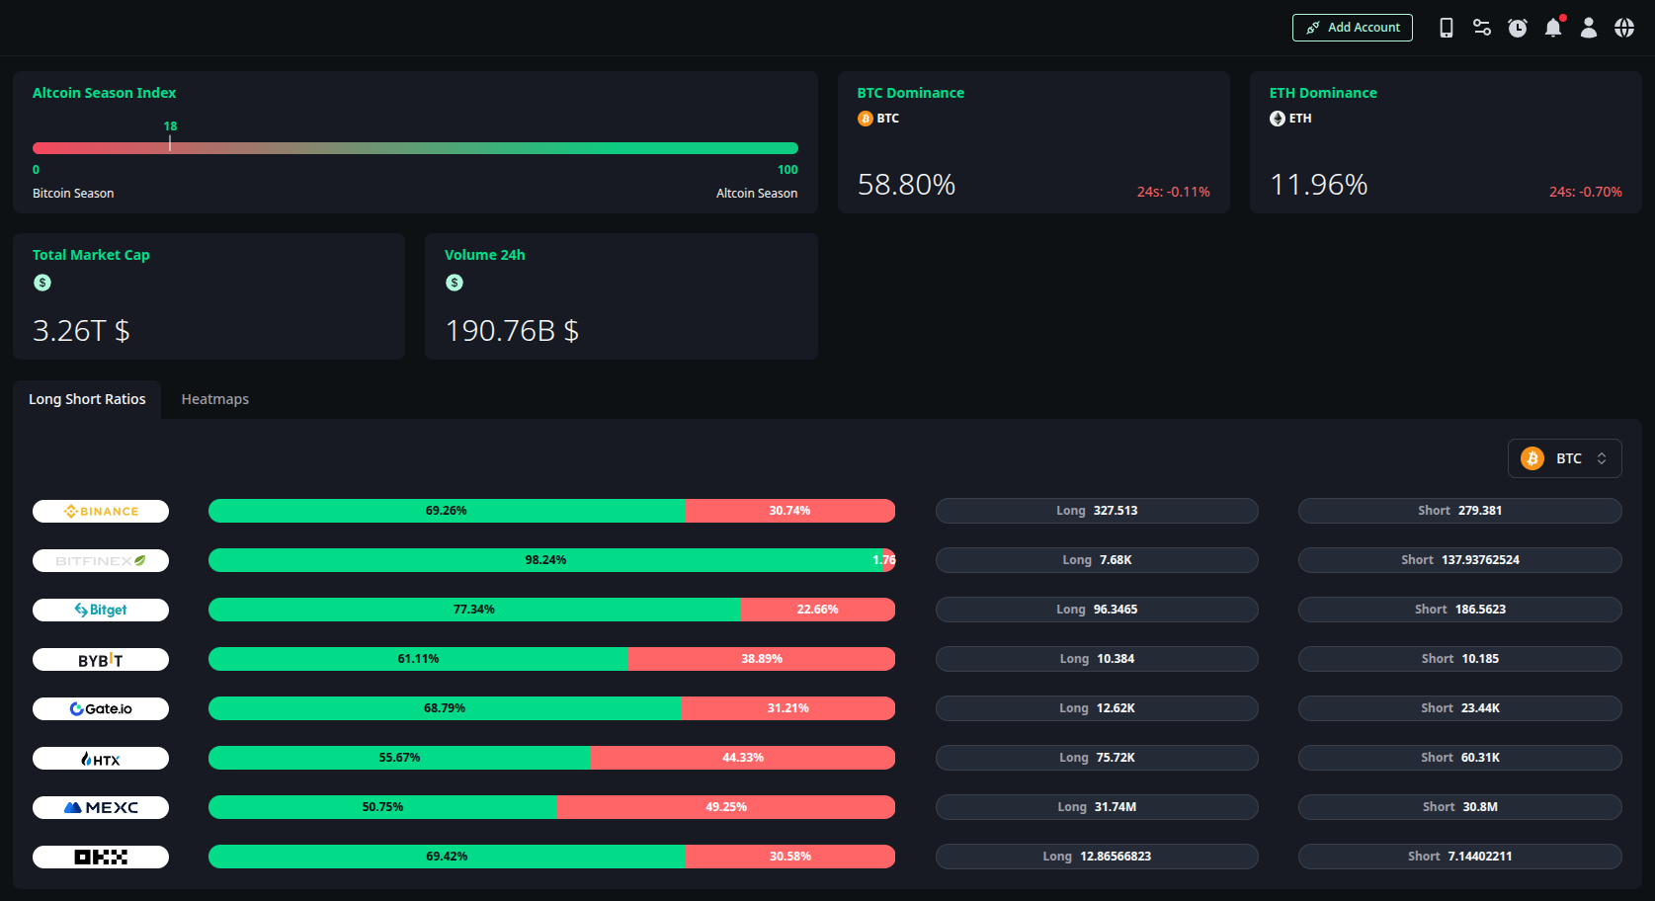Click the Add Account button

(x=1353, y=28)
